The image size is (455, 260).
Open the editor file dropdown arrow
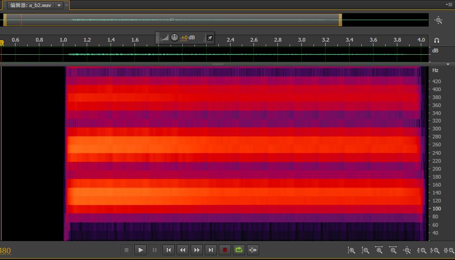coord(59,5)
